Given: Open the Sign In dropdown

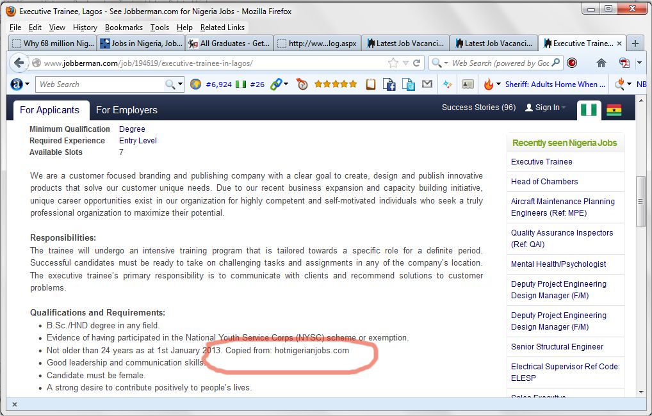Looking at the screenshot, I should click(546, 108).
